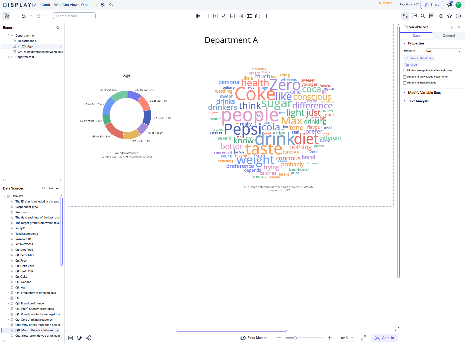Viewport: 465px width, 344px height.
Task: Enable Hidden in Explore Mode
Action: click(x=405, y=83)
